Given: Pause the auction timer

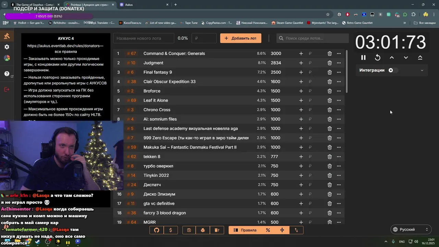Looking at the screenshot, I should 364,58.
